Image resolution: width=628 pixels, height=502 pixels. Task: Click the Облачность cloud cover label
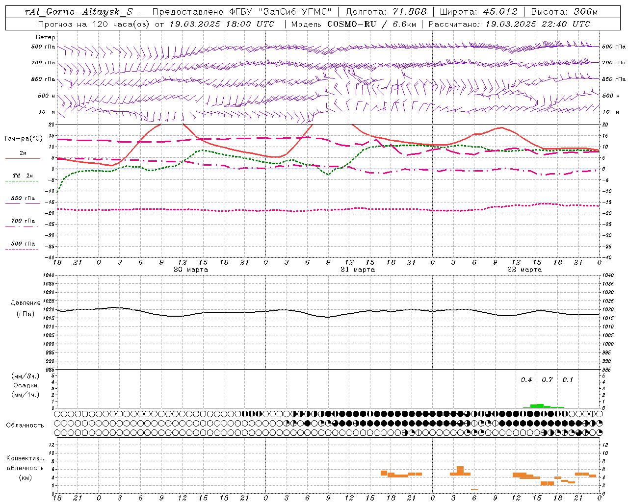(x=25, y=425)
